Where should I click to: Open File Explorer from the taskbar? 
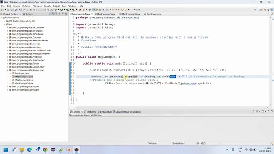(x=22, y=150)
